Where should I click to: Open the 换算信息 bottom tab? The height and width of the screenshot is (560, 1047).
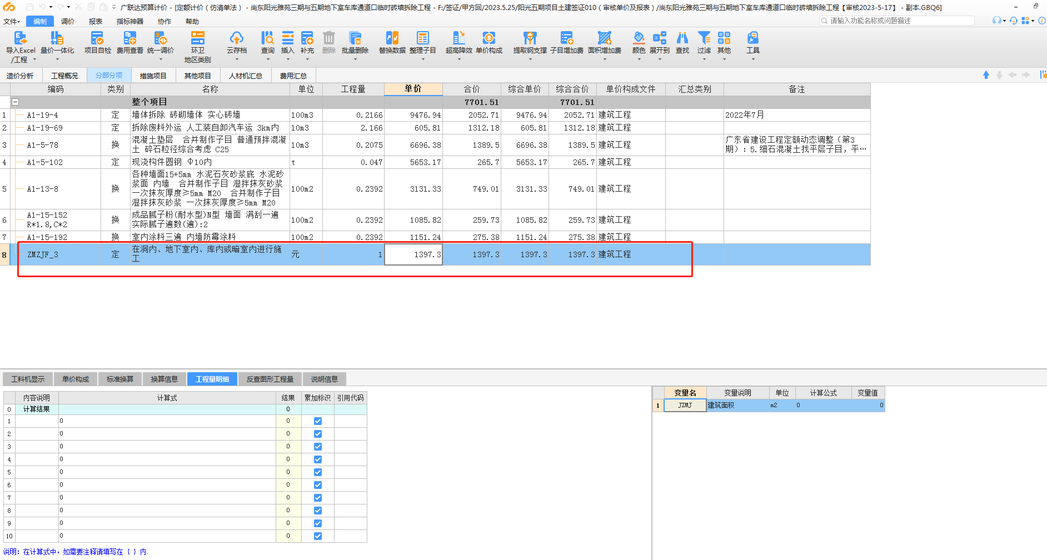coord(164,379)
